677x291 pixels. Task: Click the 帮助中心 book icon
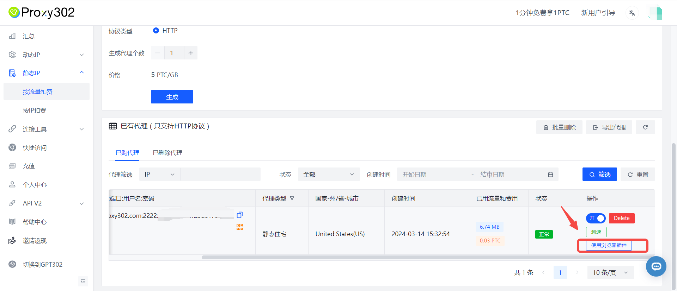pyautogui.click(x=12, y=222)
